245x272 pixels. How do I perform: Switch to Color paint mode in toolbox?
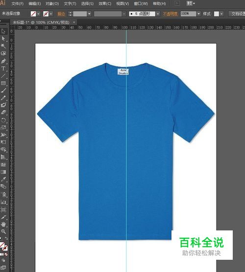point(0,254)
